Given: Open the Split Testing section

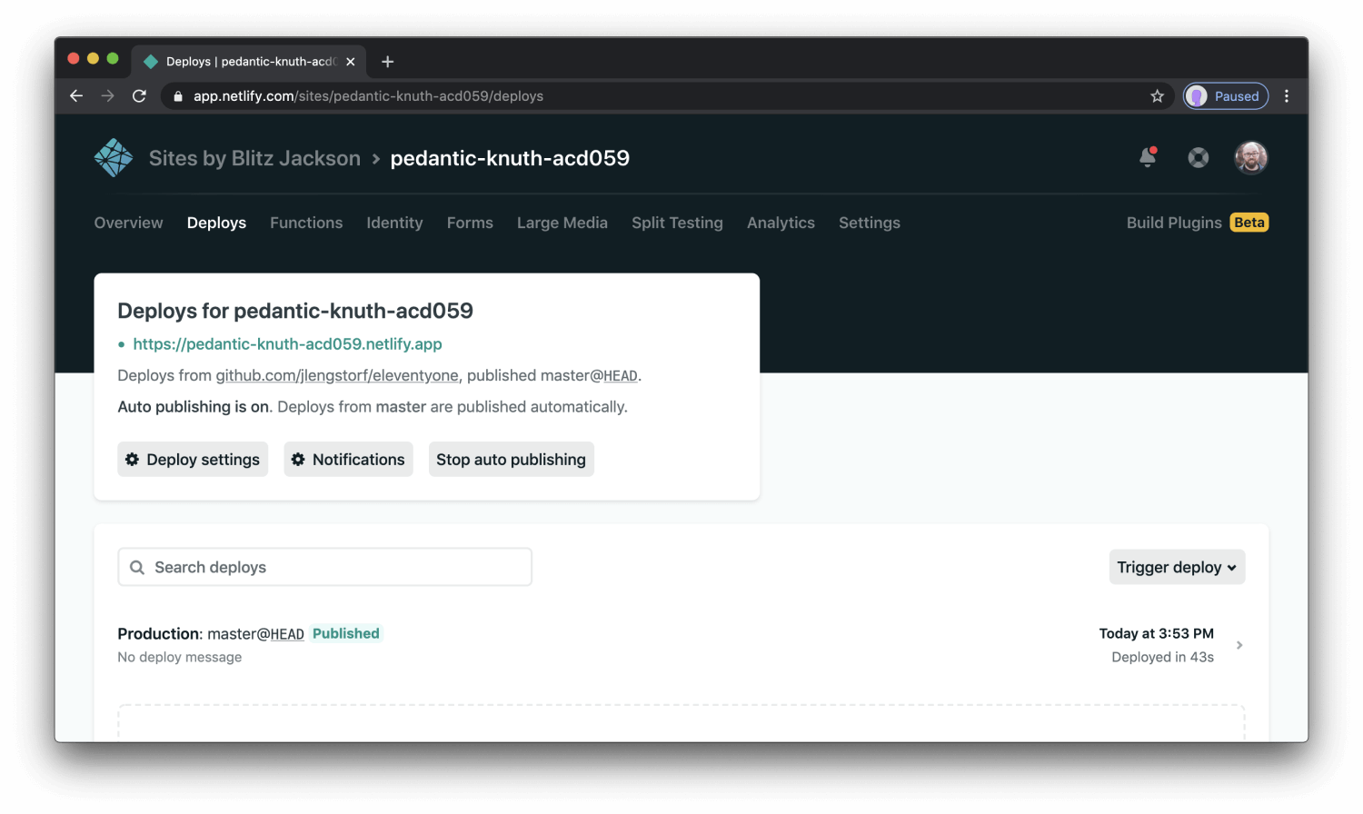Looking at the screenshot, I should coord(677,223).
